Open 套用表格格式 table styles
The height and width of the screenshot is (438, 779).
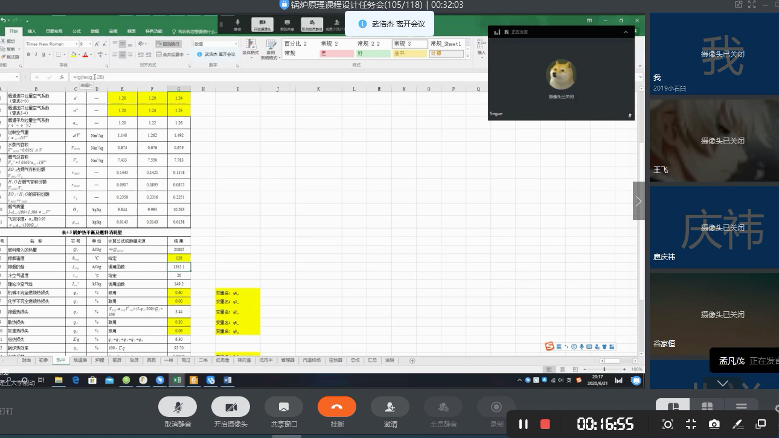pyautogui.click(x=271, y=49)
